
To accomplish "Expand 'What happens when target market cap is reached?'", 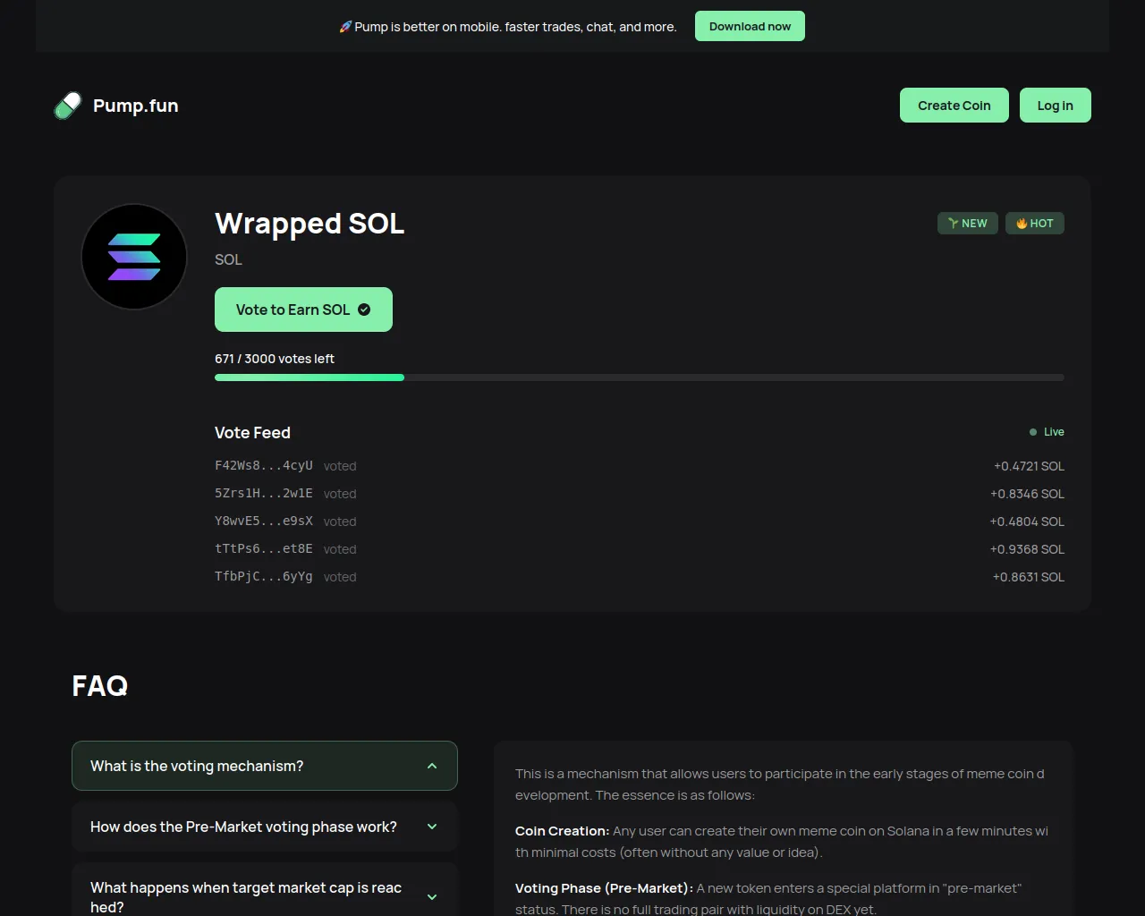I will [x=265, y=897].
